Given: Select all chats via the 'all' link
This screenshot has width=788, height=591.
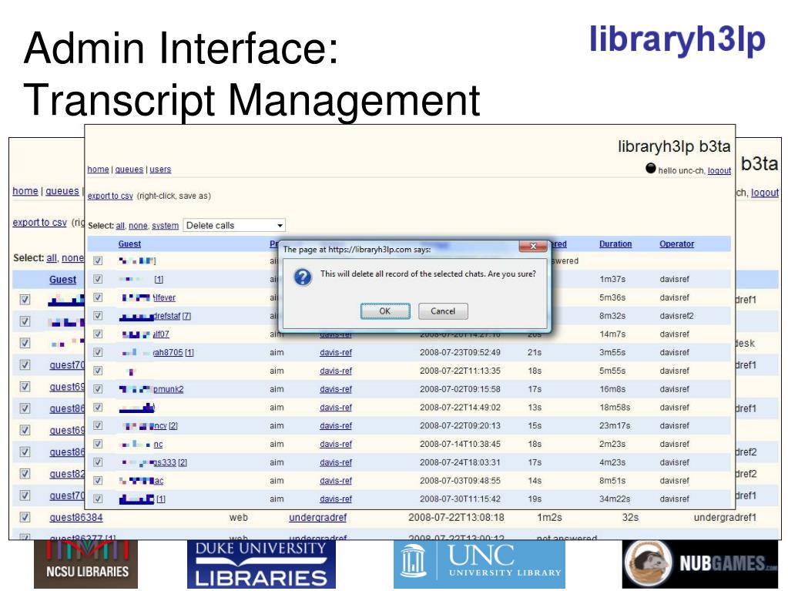Looking at the screenshot, I should [120, 226].
